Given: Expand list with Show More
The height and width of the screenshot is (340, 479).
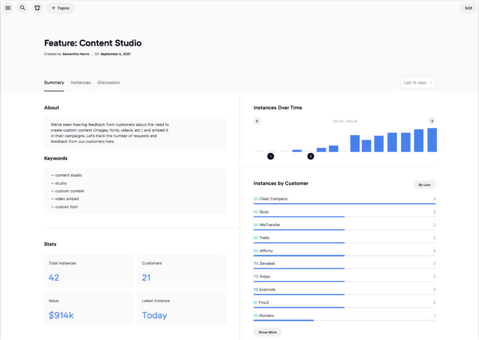Looking at the screenshot, I should pos(267,332).
